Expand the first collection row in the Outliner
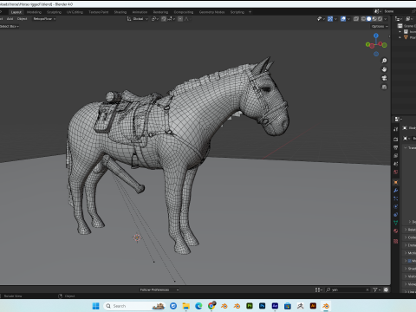Screen dimensions: 416x312 pos(400,31)
